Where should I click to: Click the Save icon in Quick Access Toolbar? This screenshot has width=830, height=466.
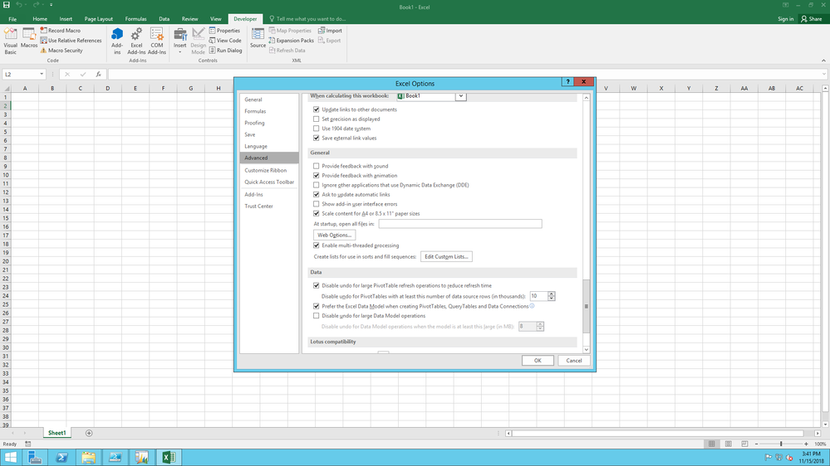tap(7, 5)
